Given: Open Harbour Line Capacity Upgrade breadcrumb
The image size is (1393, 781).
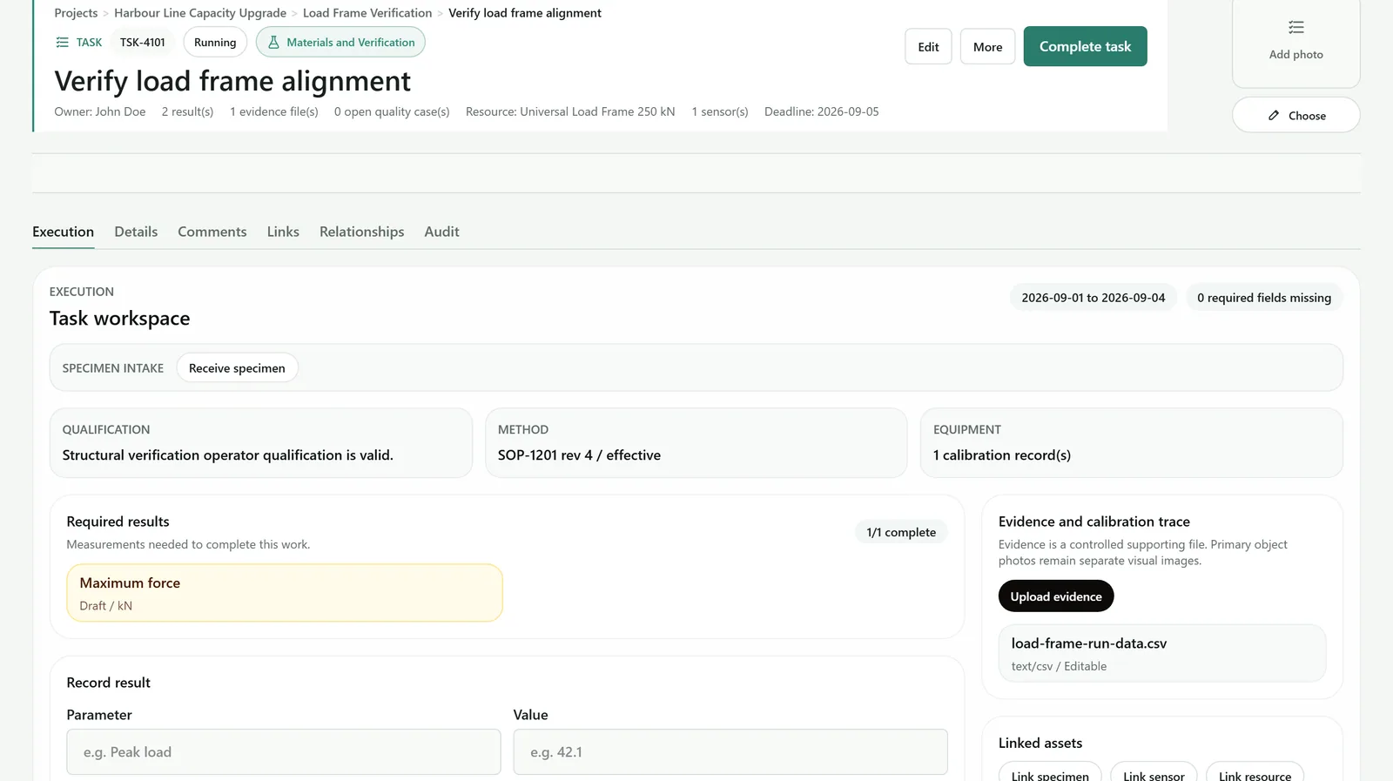Looking at the screenshot, I should tap(200, 13).
